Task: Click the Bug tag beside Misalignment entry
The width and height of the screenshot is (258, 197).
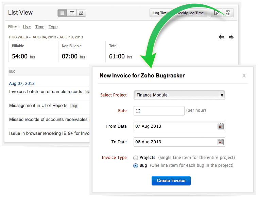Action: pyautogui.click(x=74, y=106)
